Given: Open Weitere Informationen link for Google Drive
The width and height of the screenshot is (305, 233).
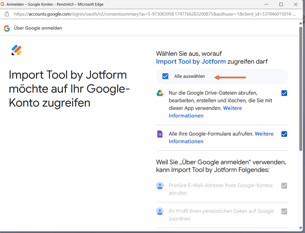Looking at the screenshot, I should point(205,112).
